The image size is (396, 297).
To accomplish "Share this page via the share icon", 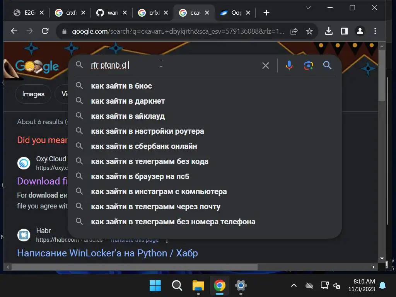I will [294, 31].
